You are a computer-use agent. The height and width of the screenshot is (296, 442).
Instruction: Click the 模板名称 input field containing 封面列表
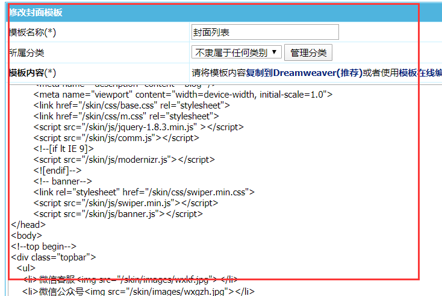point(265,32)
